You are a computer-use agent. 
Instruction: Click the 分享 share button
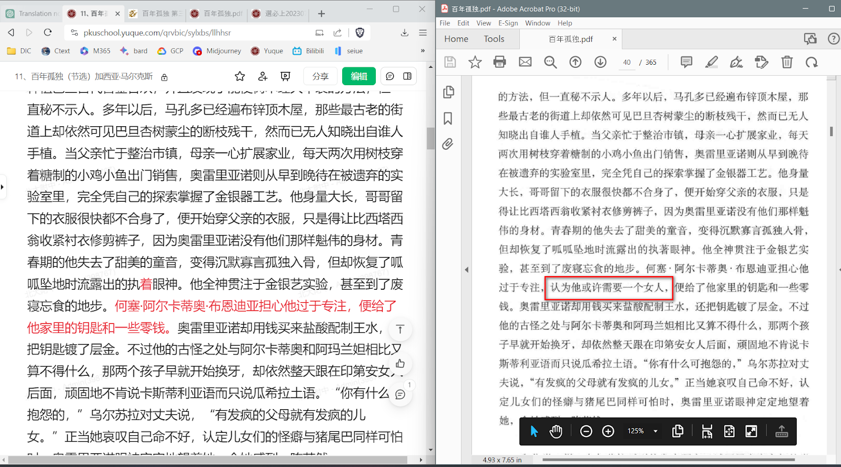320,76
